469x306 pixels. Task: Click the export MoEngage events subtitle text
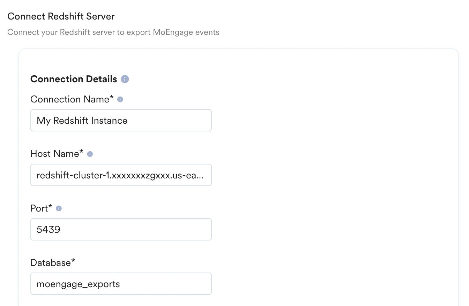pos(113,32)
